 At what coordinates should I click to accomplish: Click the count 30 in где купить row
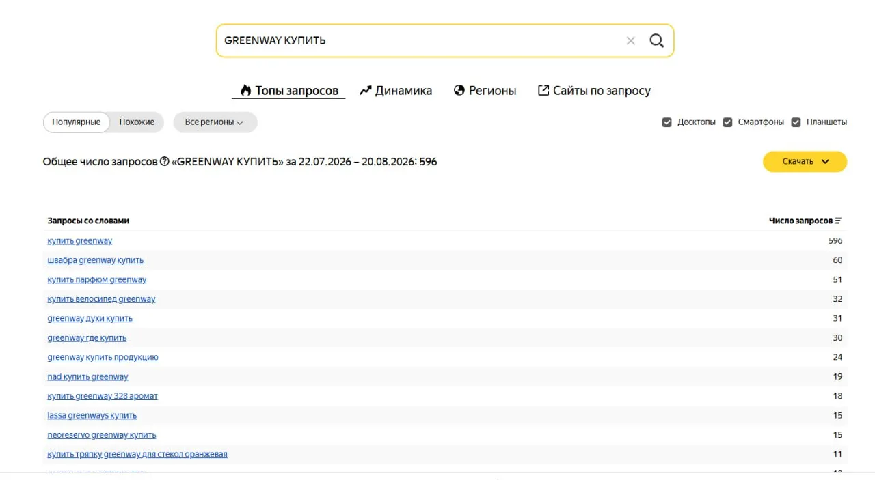837,338
